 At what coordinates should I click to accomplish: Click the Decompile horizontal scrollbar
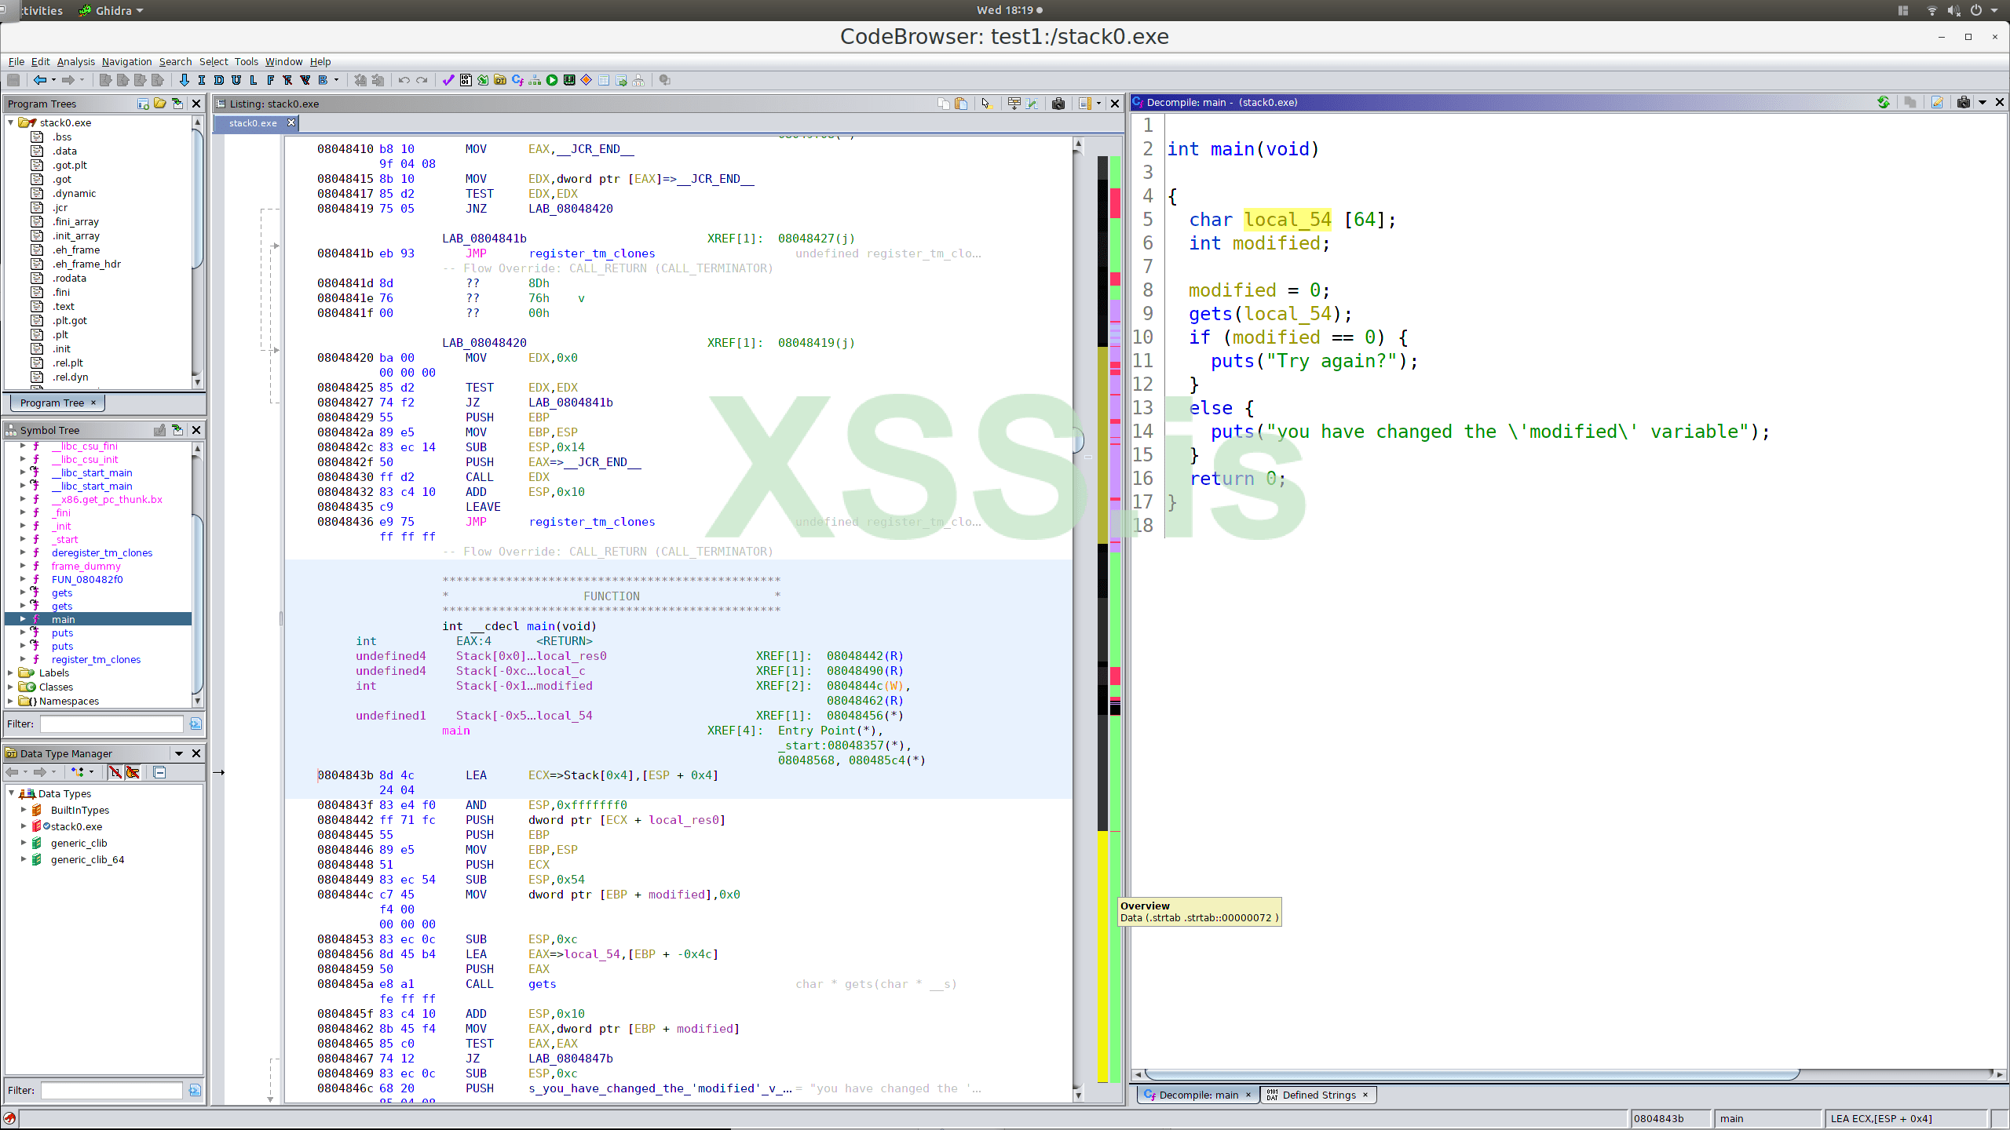tap(1468, 1073)
